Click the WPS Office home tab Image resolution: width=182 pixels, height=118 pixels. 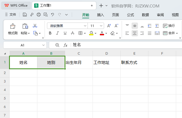pos(16,6)
